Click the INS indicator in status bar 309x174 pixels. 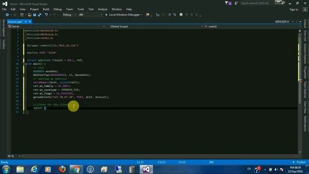211,162
